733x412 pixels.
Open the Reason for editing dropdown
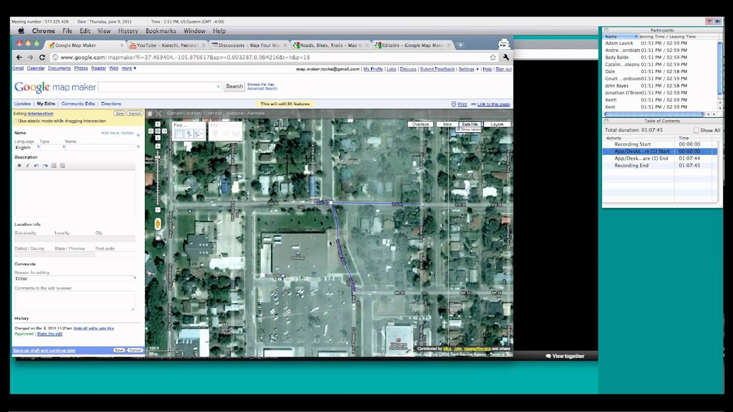[x=75, y=279]
